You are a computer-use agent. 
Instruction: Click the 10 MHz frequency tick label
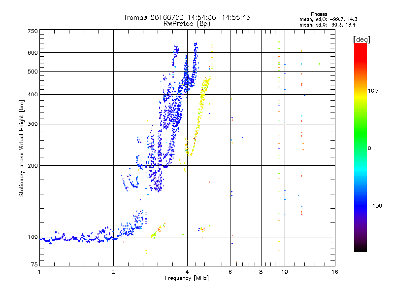[x=285, y=272]
